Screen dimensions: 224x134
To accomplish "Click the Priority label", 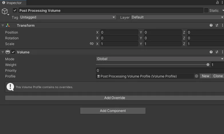I will click(11, 70).
